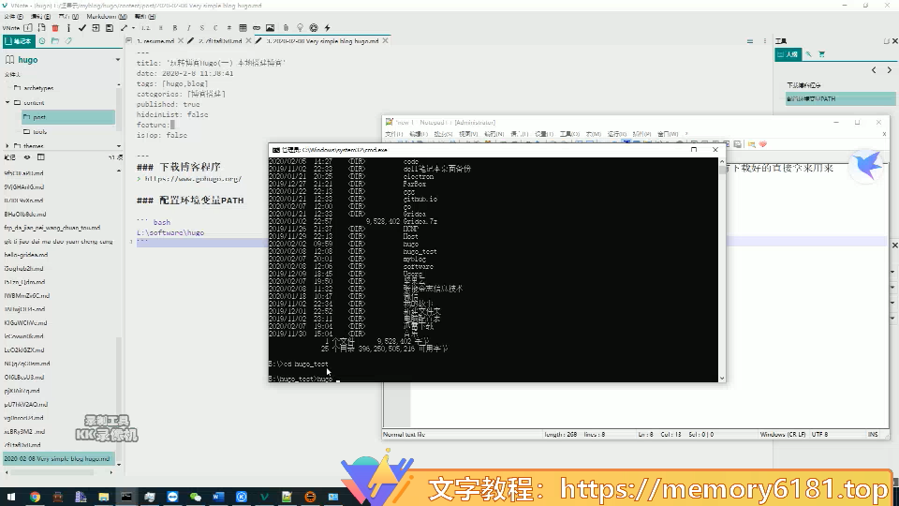Close the Very simple blog hugo.md tab
Screen dimensions: 899x506
click(385, 40)
